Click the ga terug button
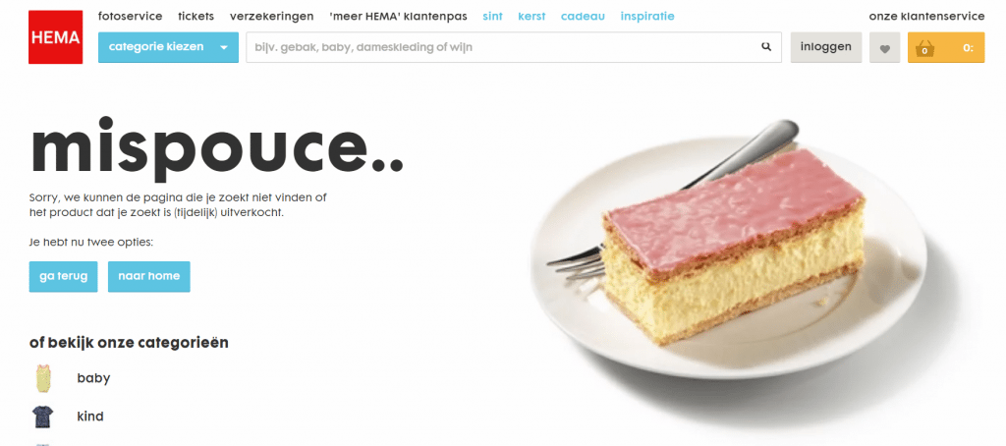 pyautogui.click(x=64, y=277)
